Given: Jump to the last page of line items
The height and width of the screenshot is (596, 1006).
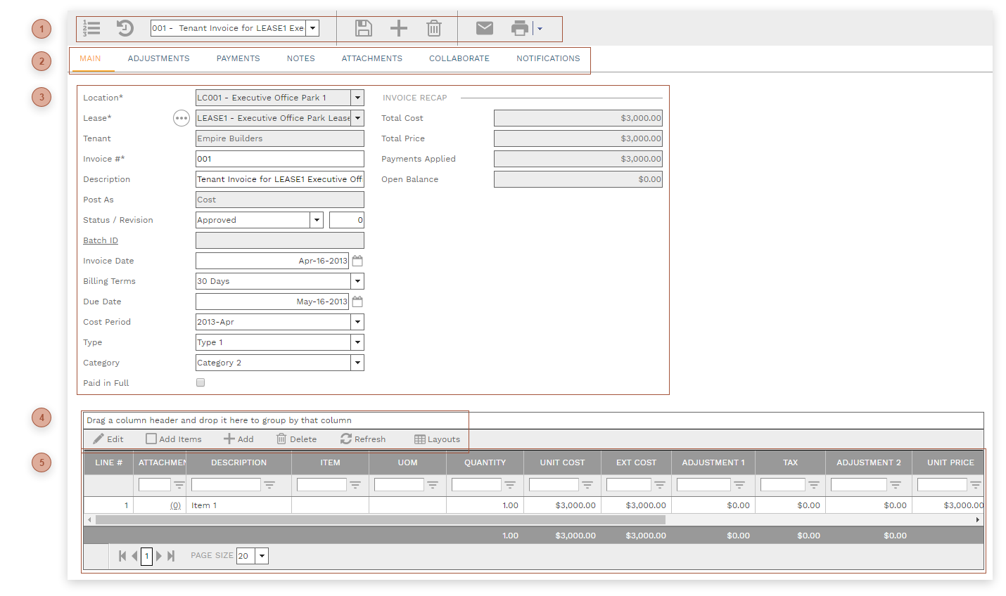Looking at the screenshot, I should tap(170, 555).
